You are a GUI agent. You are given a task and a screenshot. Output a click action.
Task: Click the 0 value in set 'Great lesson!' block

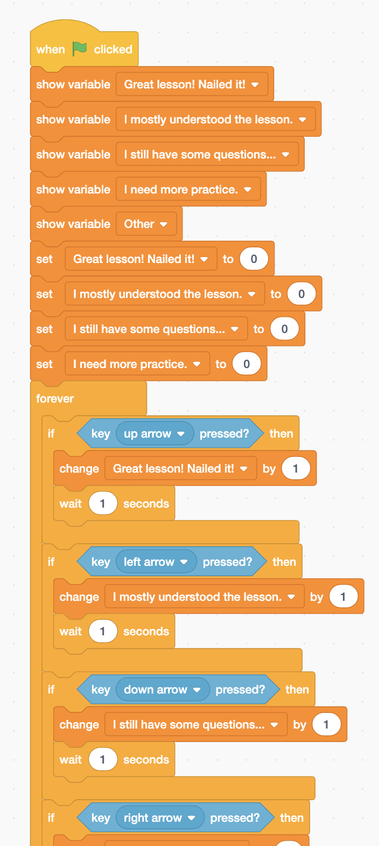pos(254,259)
